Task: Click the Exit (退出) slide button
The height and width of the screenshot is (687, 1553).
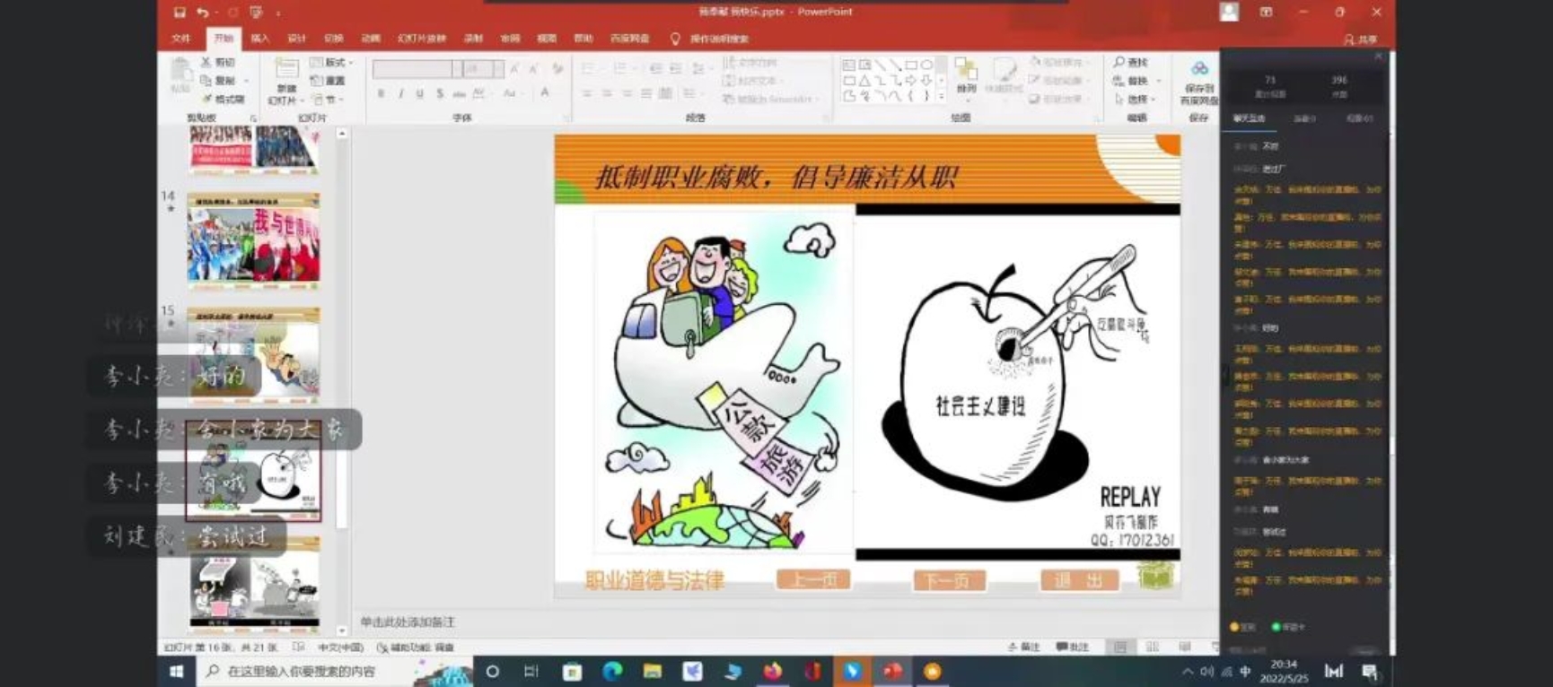Action: 1080,581
